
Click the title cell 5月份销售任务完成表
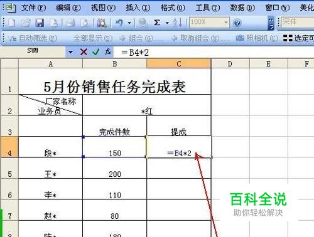pos(115,82)
